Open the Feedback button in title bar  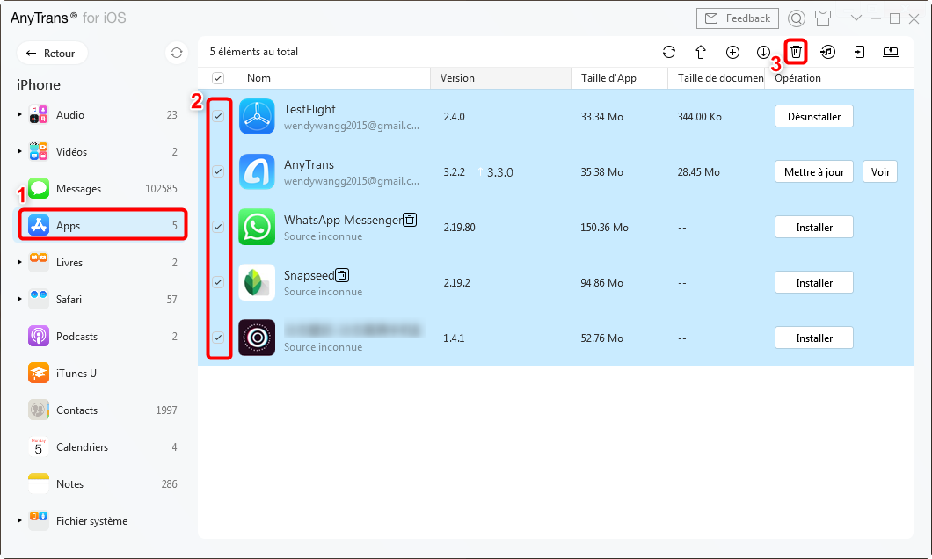[737, 18]
